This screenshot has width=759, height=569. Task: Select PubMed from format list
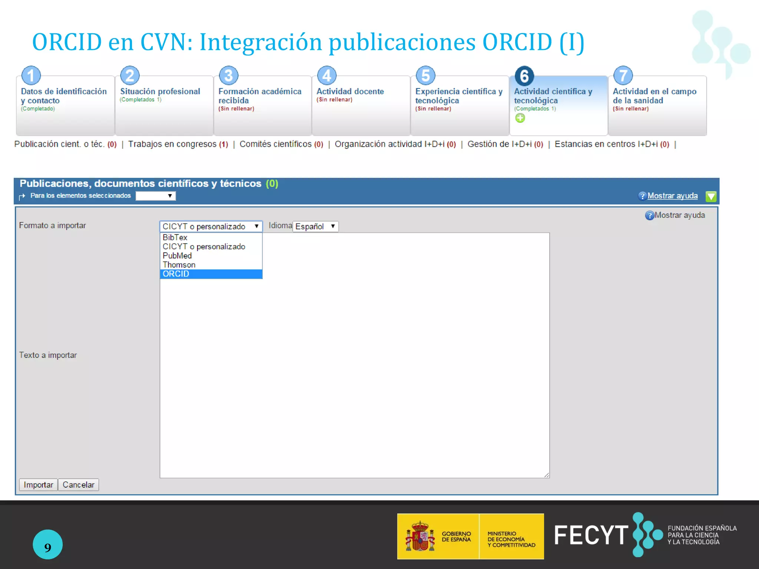click(x=211, y=256)
